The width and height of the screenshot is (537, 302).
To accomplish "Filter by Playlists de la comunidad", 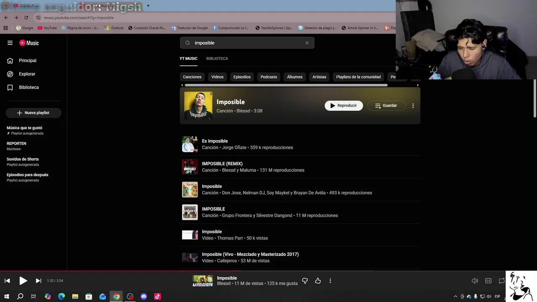I will click(358, 77).
